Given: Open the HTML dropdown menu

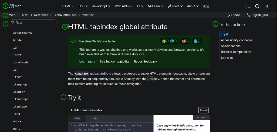Looking at the screenshot, I should (x=68, y=6).
